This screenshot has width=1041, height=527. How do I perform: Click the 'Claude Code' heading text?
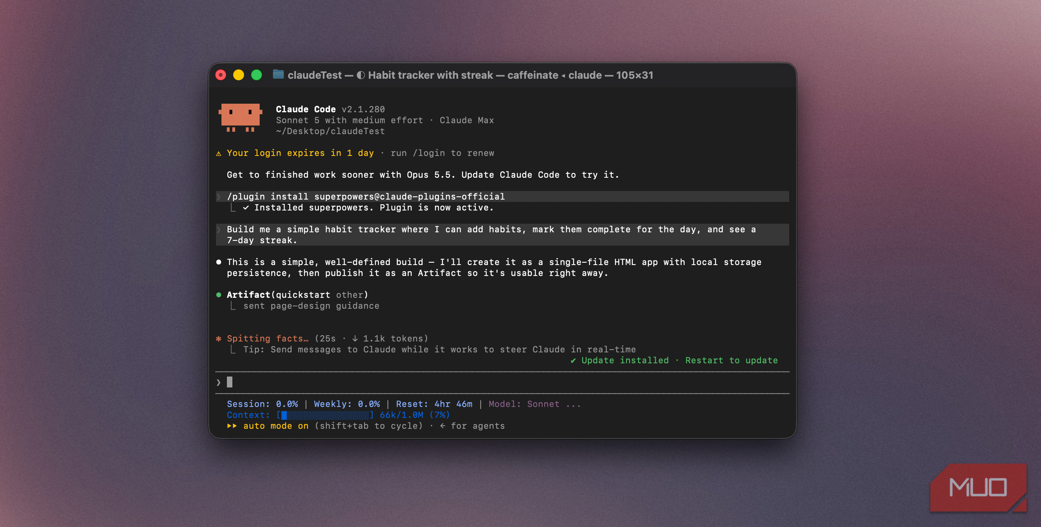[306, 109]
